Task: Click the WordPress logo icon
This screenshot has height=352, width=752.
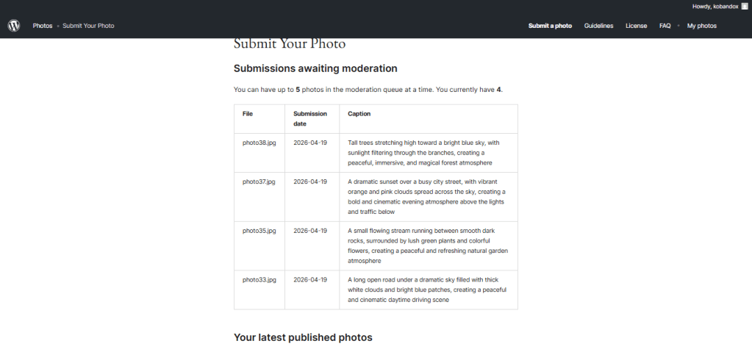Action: click(14, 26)
